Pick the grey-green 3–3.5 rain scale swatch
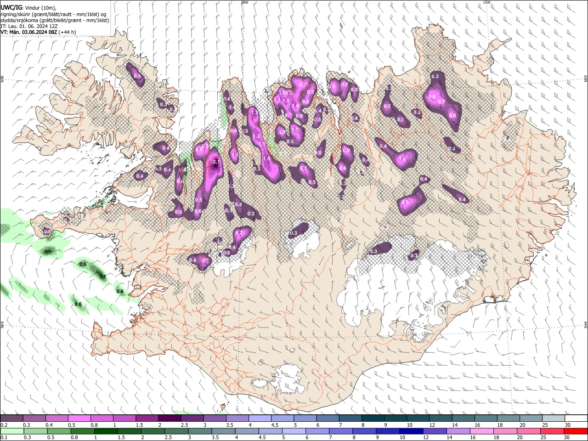This screenshot has height=441, width=588. pyautogui.click(x=200, y=431)
